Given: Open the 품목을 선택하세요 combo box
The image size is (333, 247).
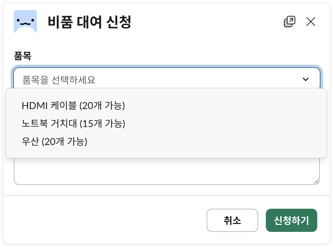Looking at the screenshot, I should tap(129, 79).
